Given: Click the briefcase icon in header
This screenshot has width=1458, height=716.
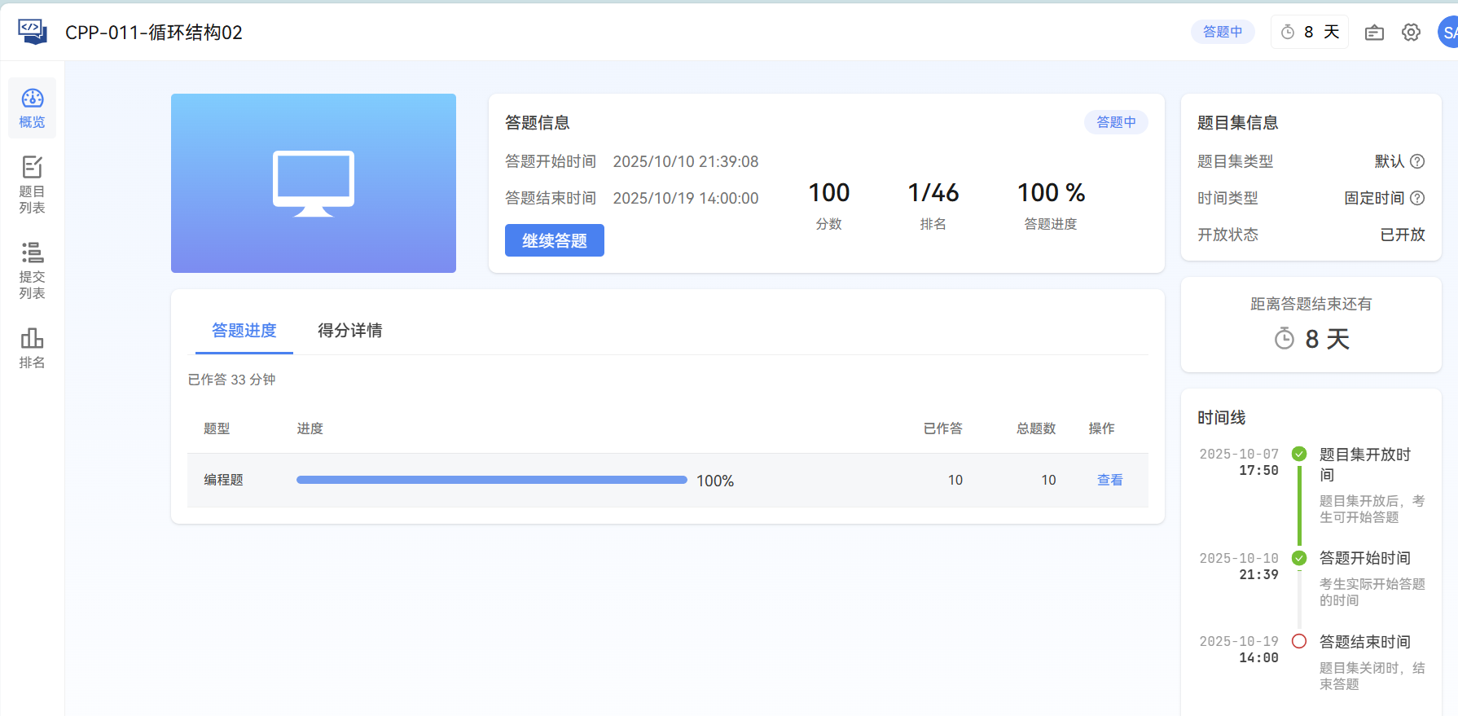Looking at the screenshot, I should pyautogui.click(x=1374, y=33).
